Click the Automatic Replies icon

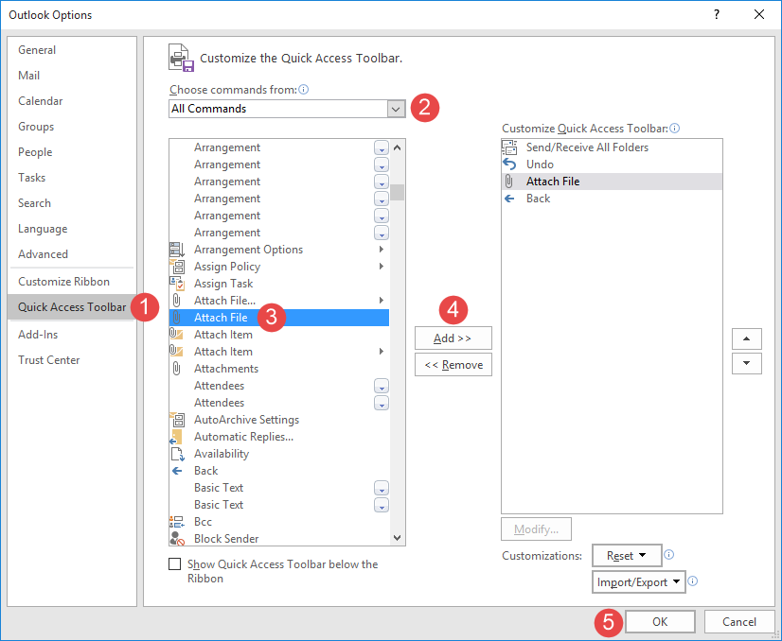coord(177,437)
